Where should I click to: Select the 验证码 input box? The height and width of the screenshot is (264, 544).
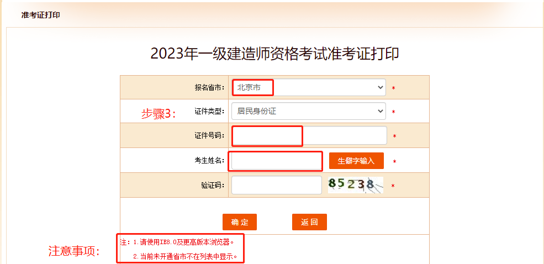click(276, 185)
